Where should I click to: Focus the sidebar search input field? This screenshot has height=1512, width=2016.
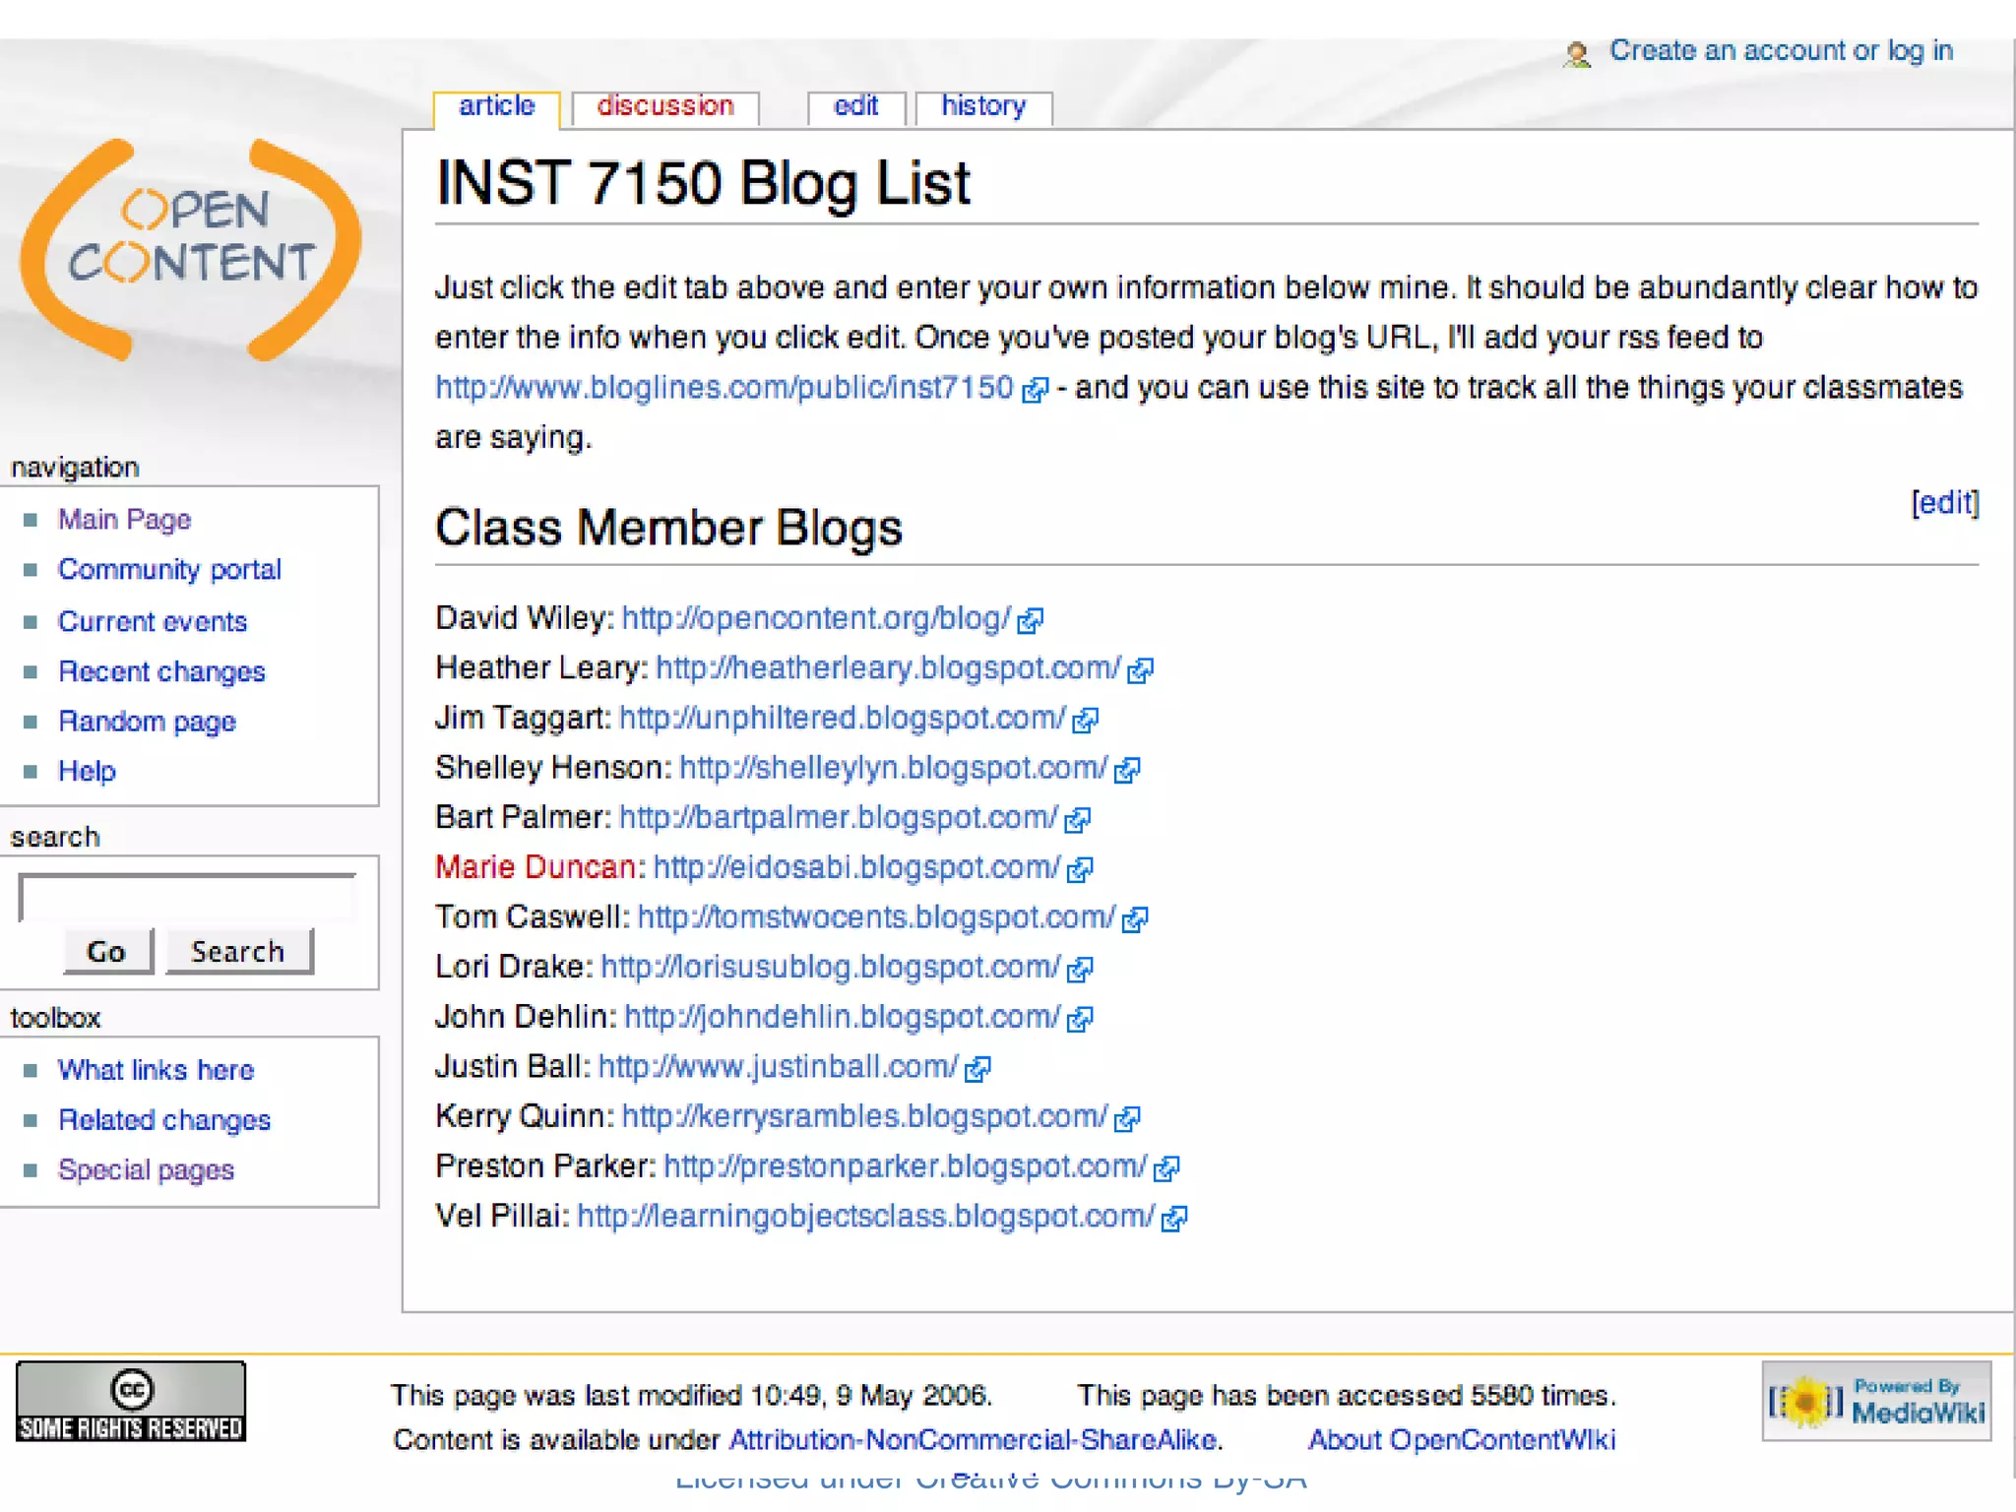coord(187,897)
